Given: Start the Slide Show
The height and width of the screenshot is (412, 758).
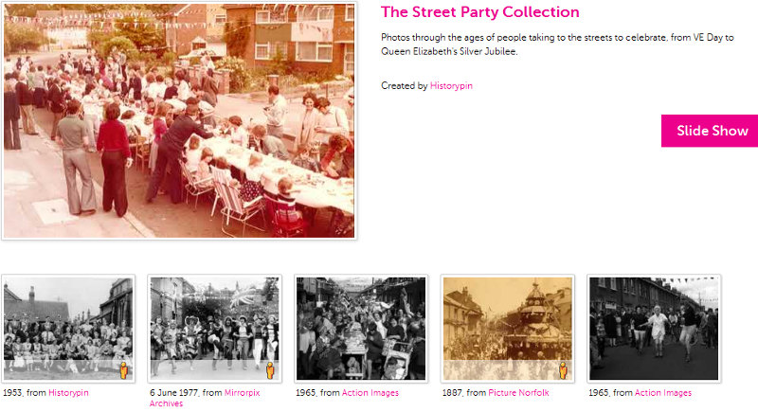Looking at the screenshot, I should [x=710, y=131].
